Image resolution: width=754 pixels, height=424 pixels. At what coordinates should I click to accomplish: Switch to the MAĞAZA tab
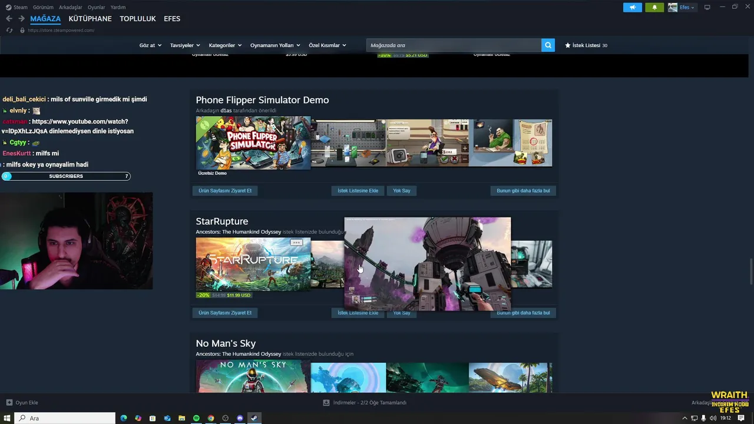click(45, 19)
